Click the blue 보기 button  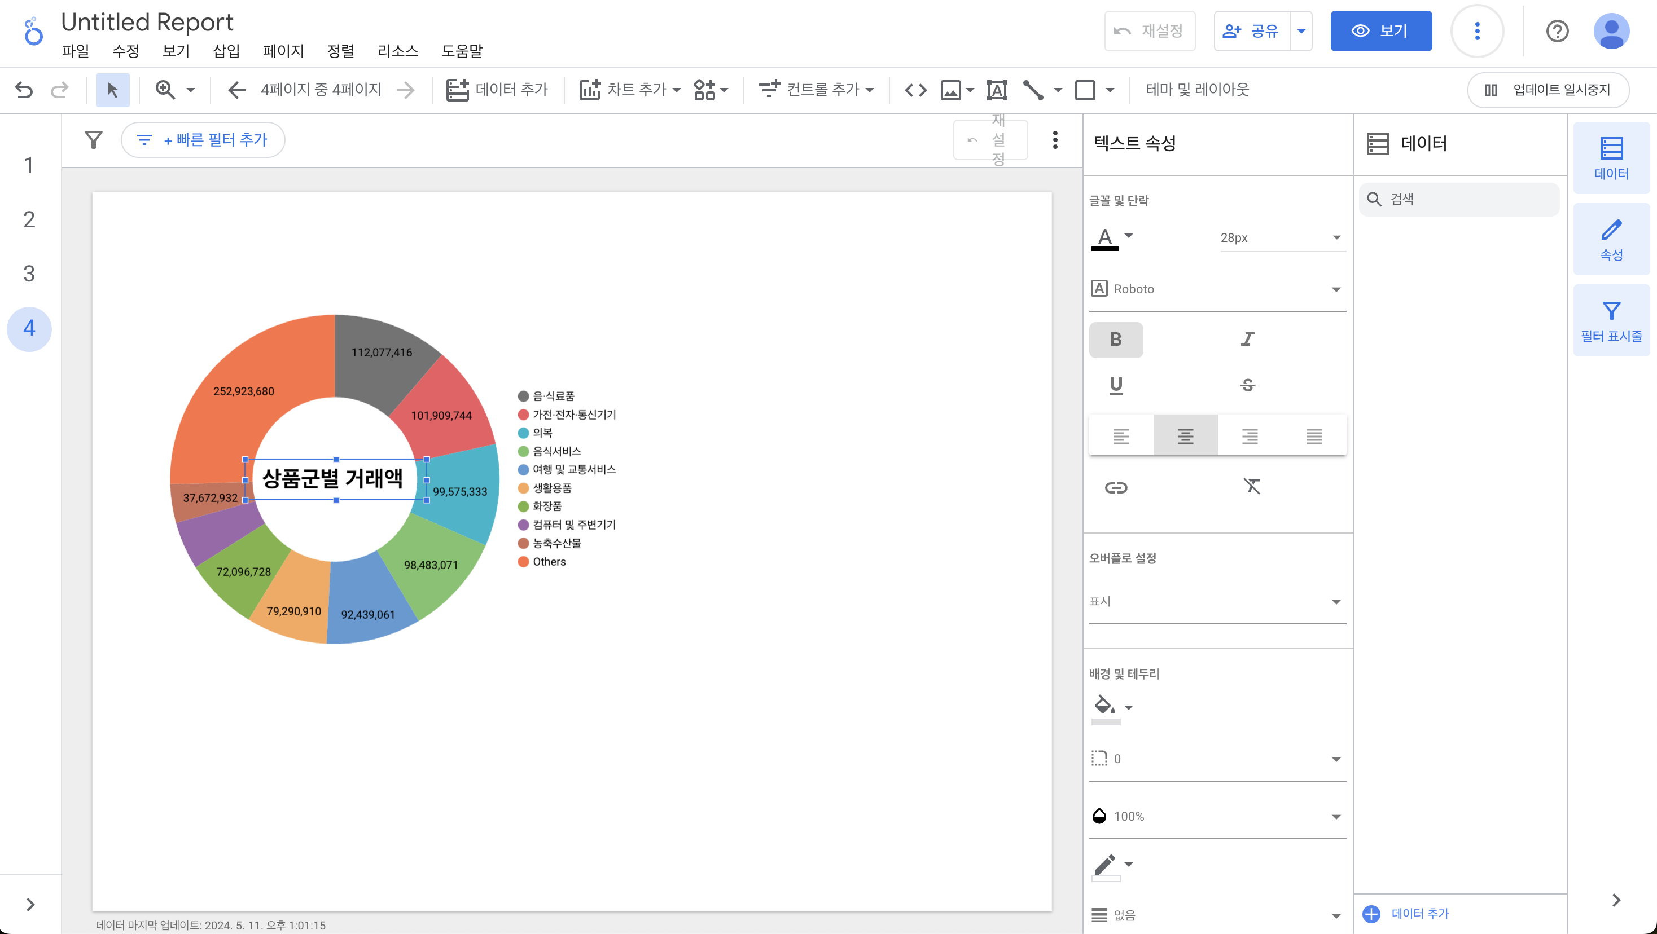[1380, 31]
